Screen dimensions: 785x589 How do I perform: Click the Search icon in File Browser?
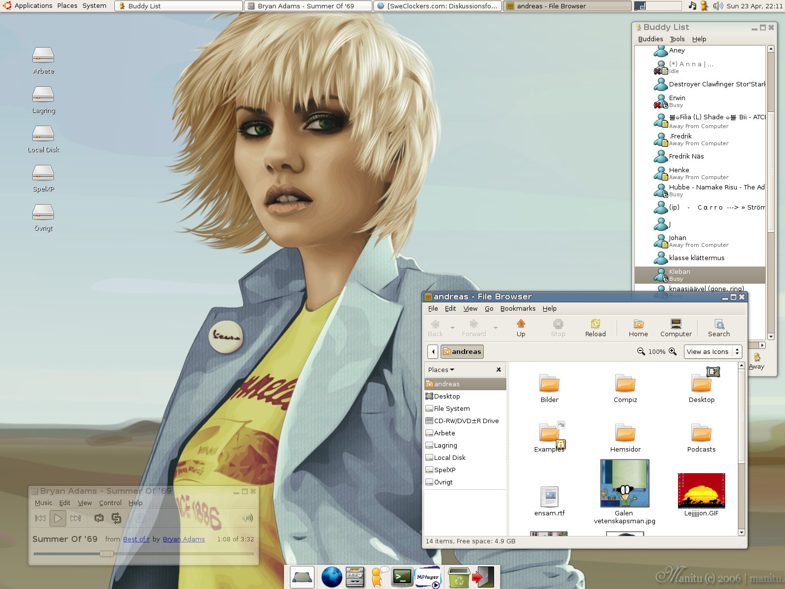[719, 328]
